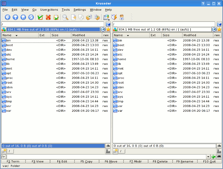Open right panel history clock button

point(214,29)
